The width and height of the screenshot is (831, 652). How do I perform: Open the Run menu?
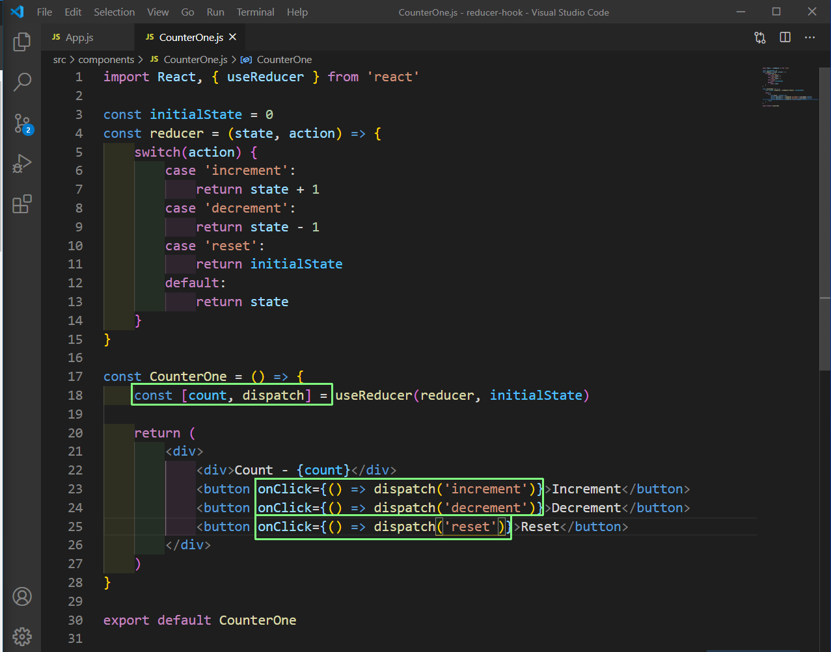coord(215,12)
